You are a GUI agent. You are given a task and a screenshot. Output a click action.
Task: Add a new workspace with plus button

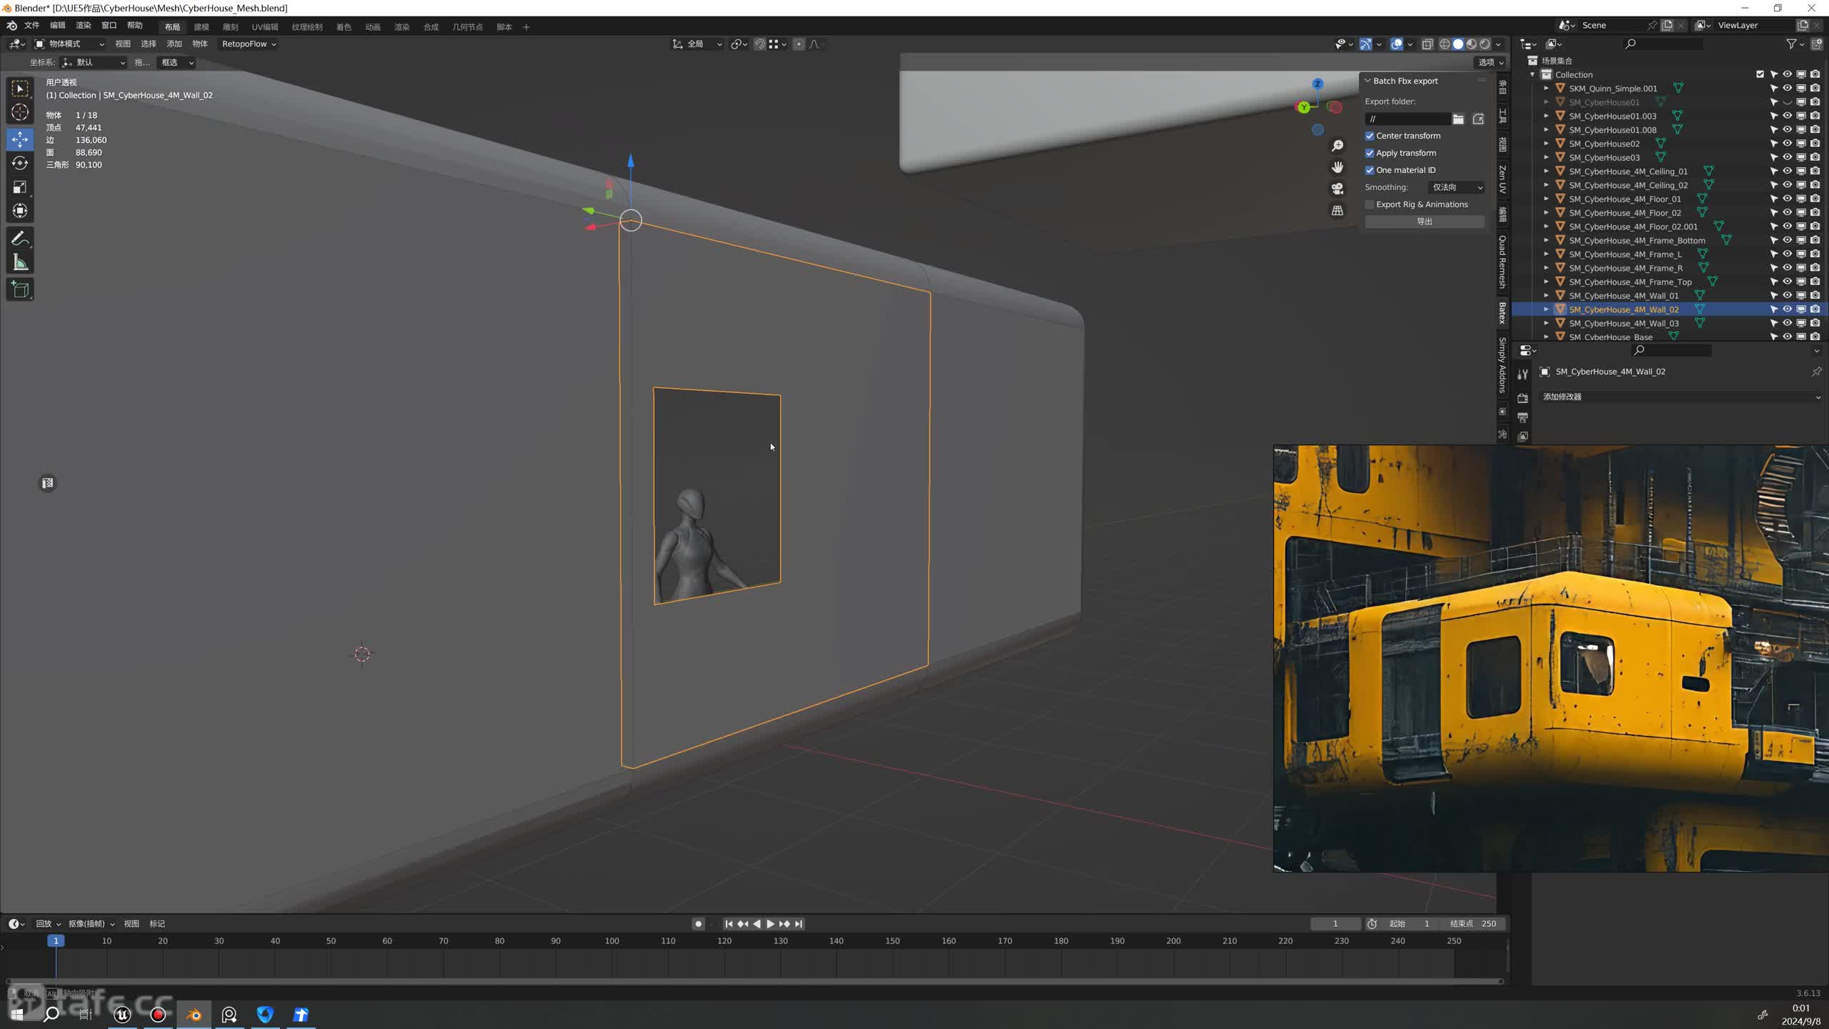pos(527,27)
